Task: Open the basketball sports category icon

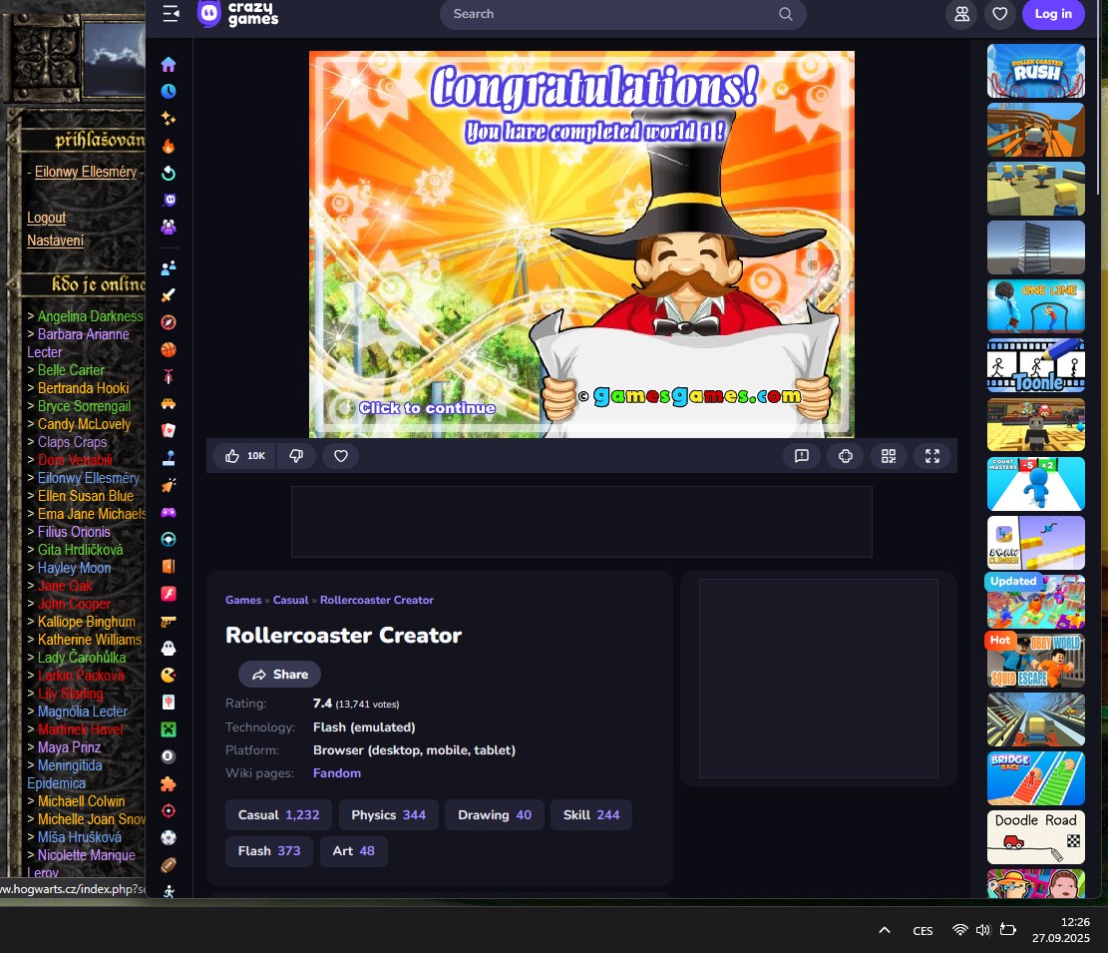Action: 169,350
